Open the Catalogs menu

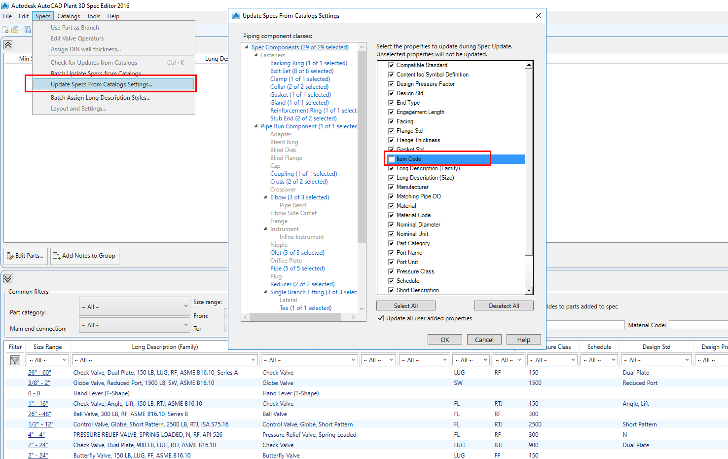tap(68, 16)
